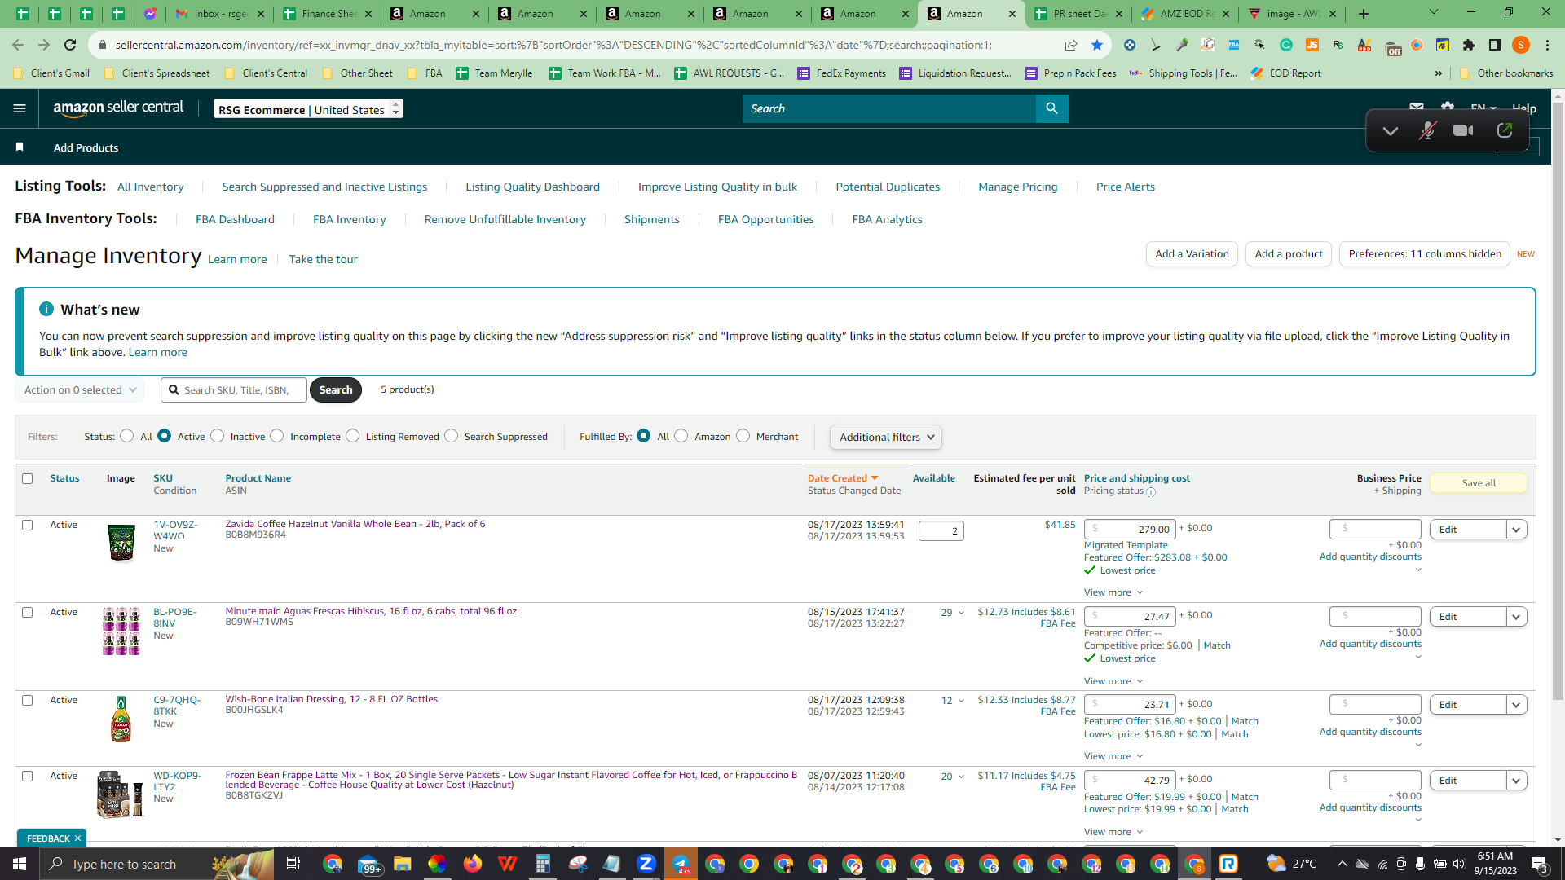Image resolution: width=1565 pixels, height=880 pixels.
Task: Toggle the camera in the meeting overlay
Action: [1463, 130]
